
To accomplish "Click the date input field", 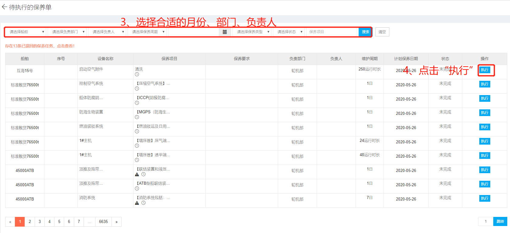I will [x=194, y=32].
